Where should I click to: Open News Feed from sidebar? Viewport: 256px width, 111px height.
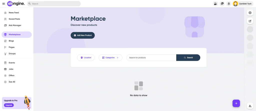[13, 13]
